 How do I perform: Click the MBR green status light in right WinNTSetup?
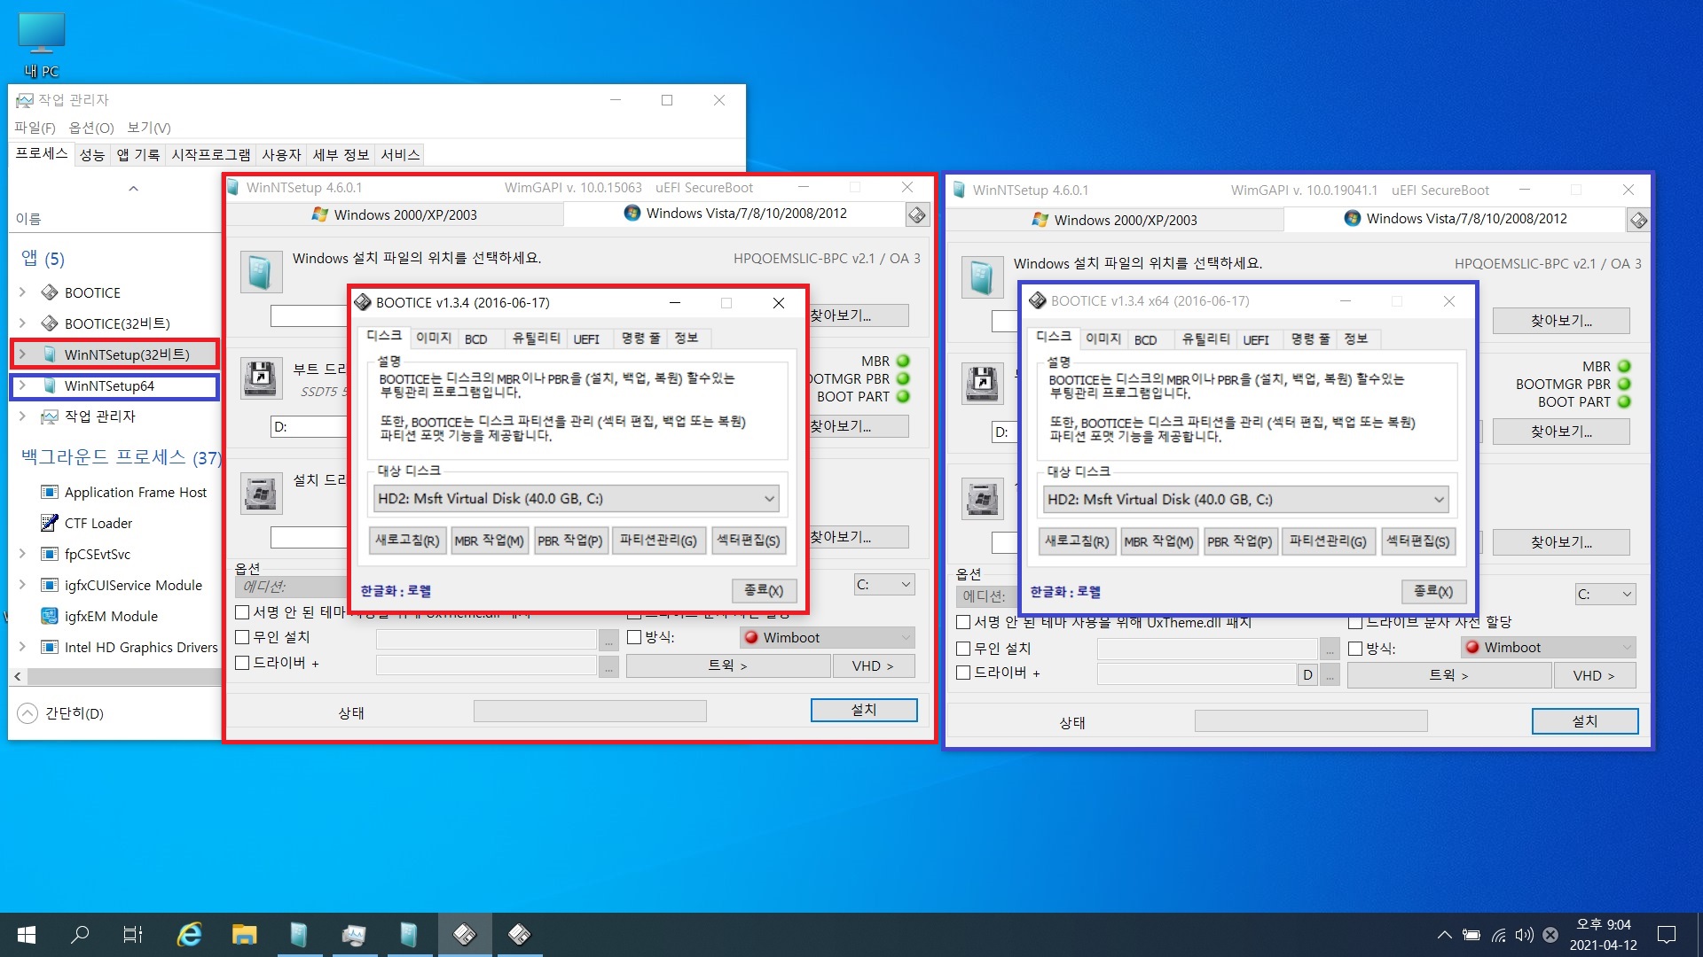coord(1624,366)
